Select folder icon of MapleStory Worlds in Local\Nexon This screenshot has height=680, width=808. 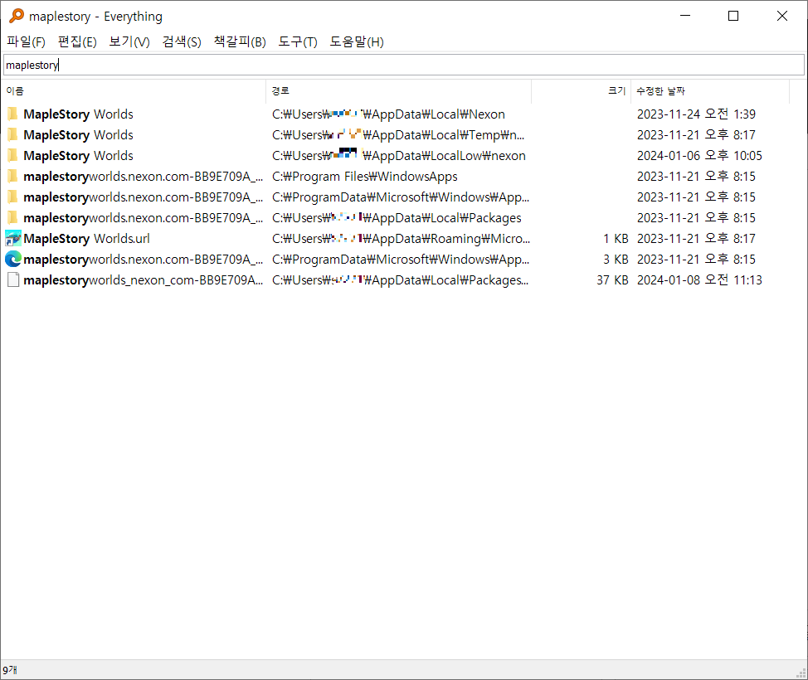pyautogui.click(x=13, y=114)
